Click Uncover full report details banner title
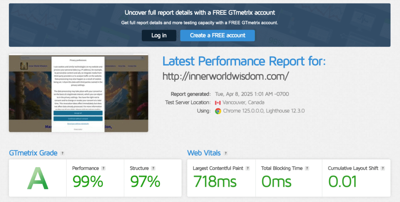Viewport: 400px width, 202px height. pyautogui.click(x=200, y=13)
